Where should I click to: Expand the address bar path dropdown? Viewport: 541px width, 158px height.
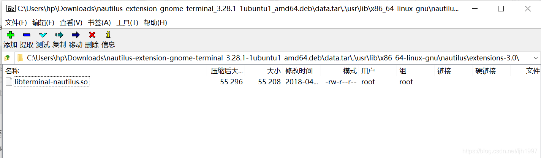536,58
